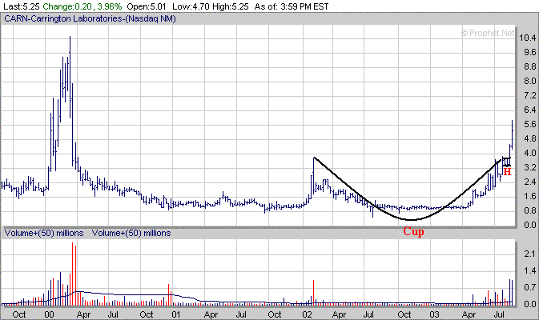Screen dimensions: 539x320
Task: Click the 10.4 price axis label
Action: (528, 38)
